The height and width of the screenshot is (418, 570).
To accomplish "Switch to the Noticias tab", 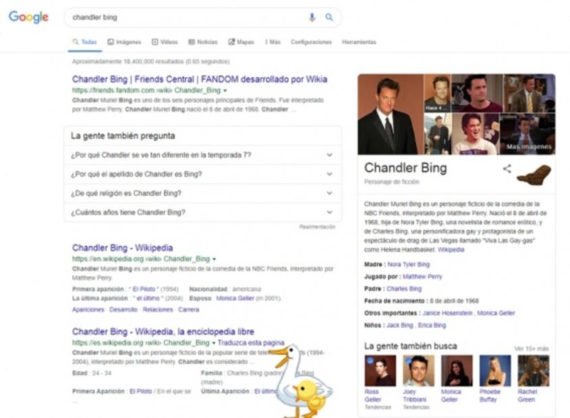I will [x=203, y=42].
